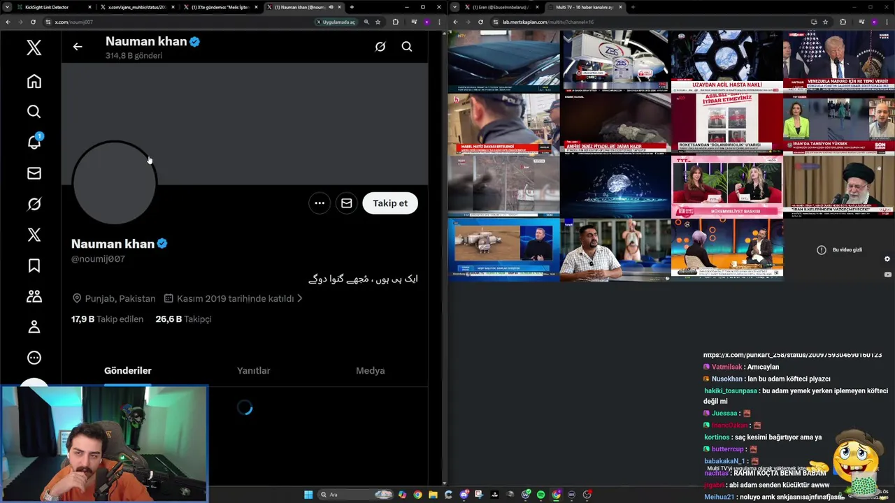Reload the Multi TV page
Image resolution: width=895 pixels, height=503 pixels.
pyautogui.click(x=480, y=22)
